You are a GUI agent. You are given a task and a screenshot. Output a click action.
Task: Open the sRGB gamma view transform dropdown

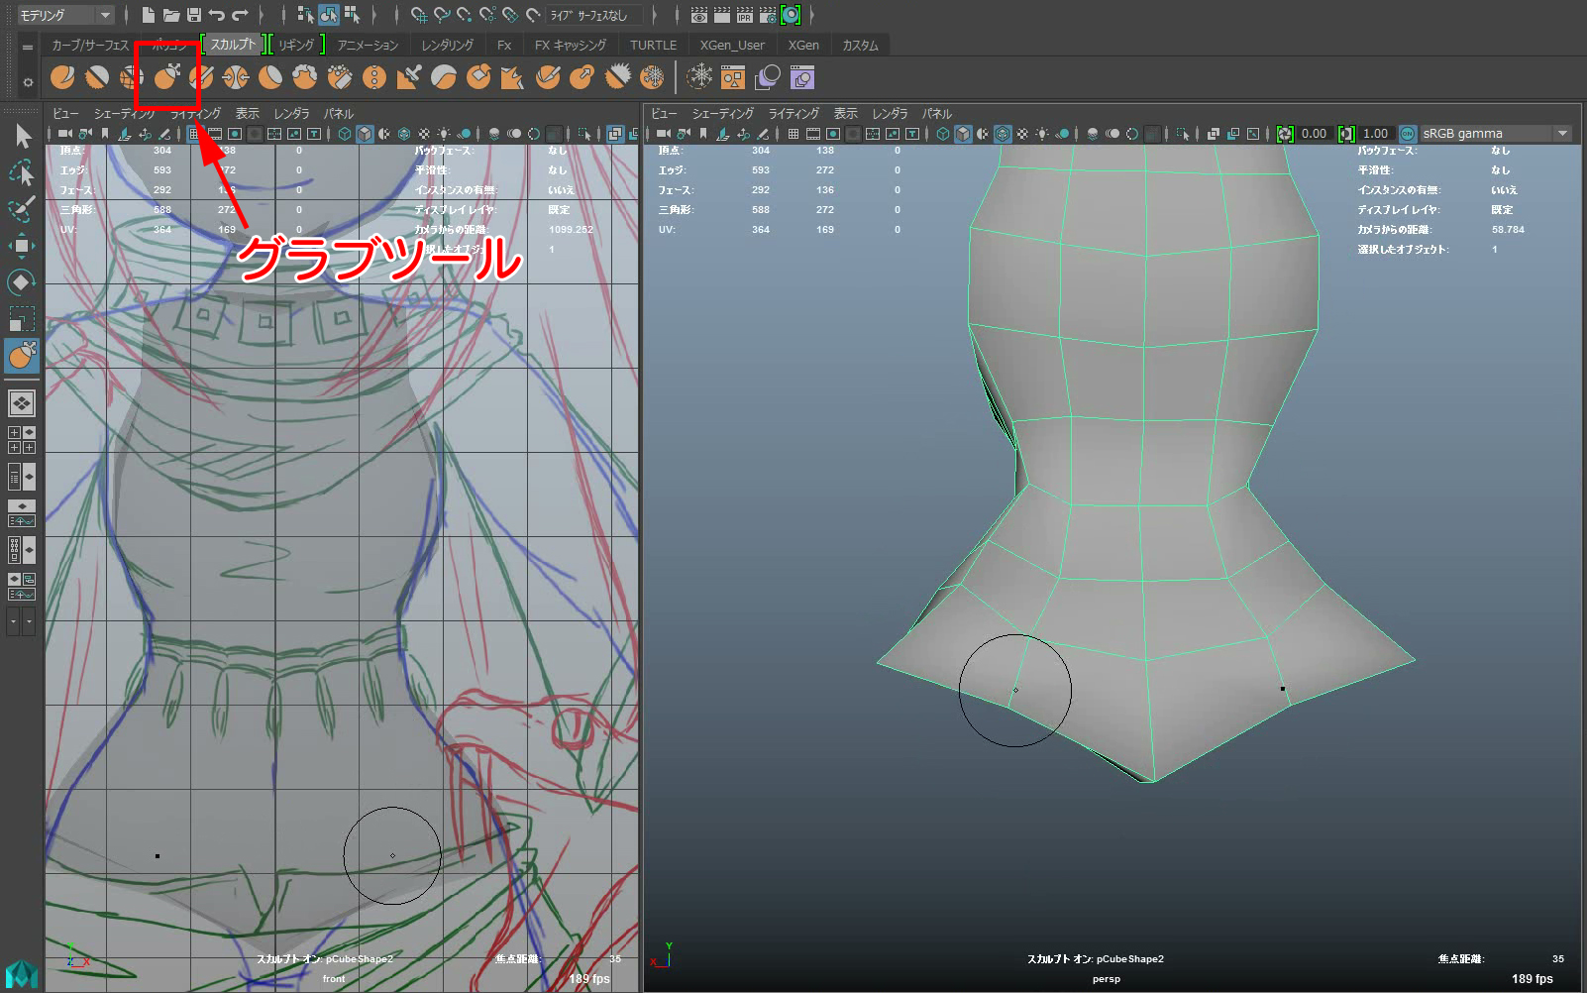click(1496, 134)
